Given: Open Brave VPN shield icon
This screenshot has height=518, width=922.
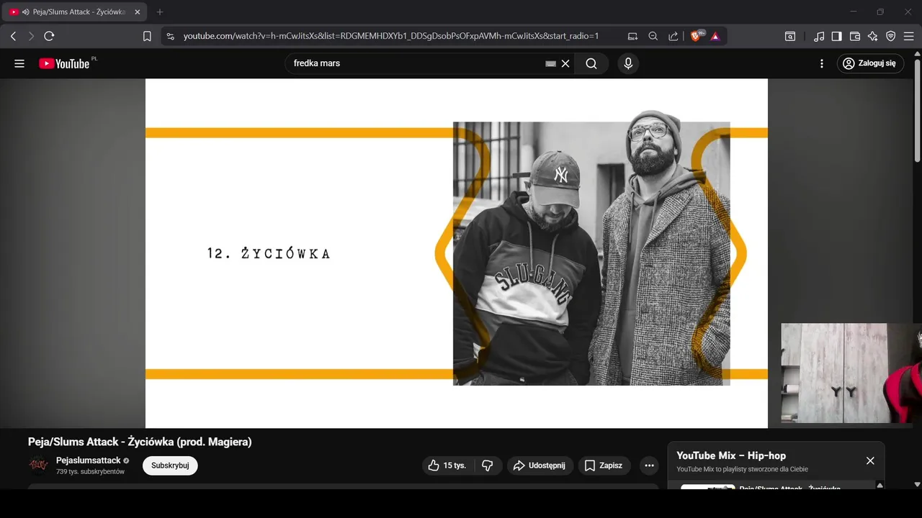Looking at the screenshot, I should [x=891, y=36].
